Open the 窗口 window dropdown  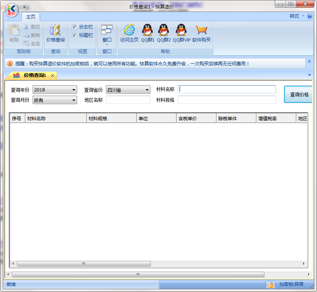[x=107, y=35]
